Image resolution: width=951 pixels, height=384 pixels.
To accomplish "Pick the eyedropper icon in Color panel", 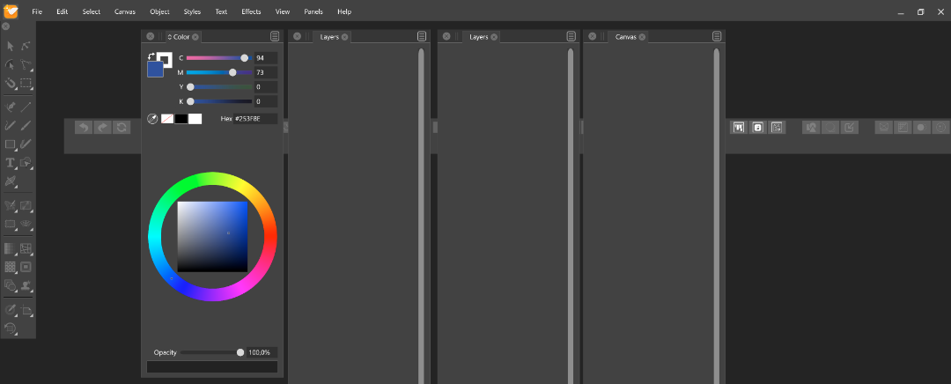I will [152, 119].
